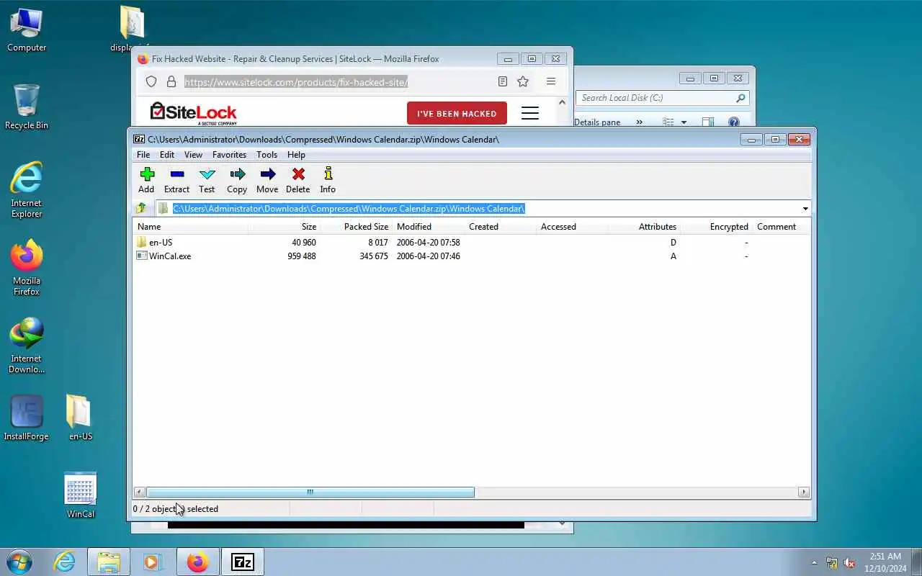Click the 959 488 size value

click(302, 256)
